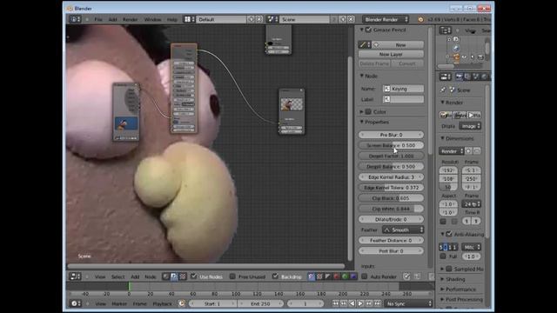
Task: Toggle the Use Nodes checkbox
Action: (194, 276)
